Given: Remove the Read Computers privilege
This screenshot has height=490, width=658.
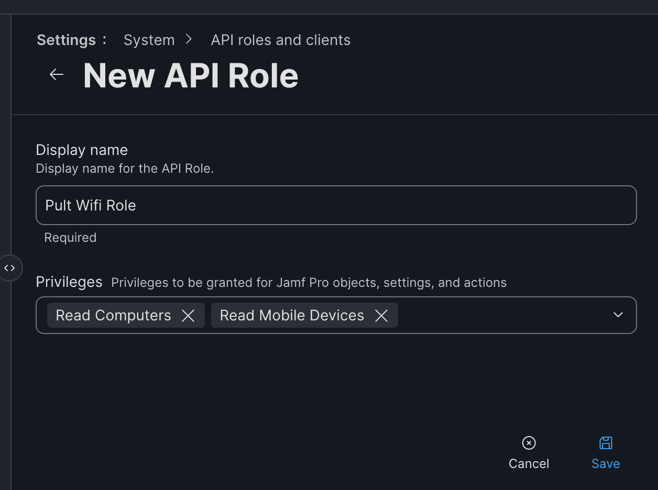Looking at the screenshot, I should click(x=188, y=315).
